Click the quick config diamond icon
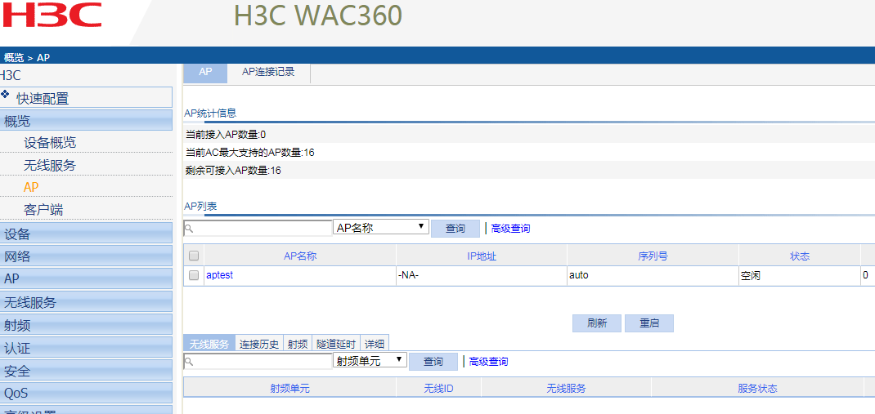Viewport: 875px width, 414px height. (5, 93)
